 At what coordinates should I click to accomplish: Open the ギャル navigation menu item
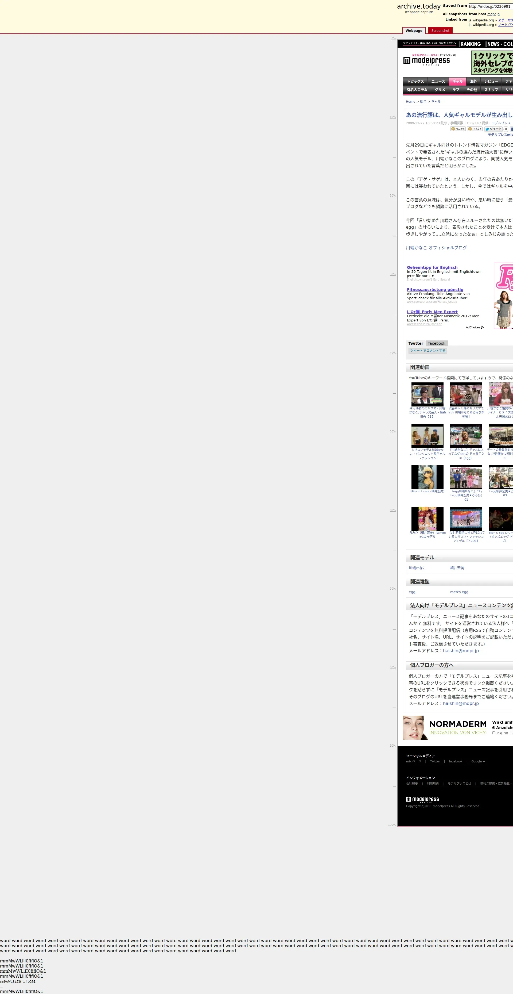click(457, 81)
